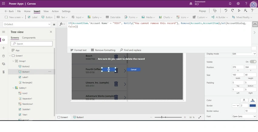Open the OnSelect property dropdown

pos(27,24)
